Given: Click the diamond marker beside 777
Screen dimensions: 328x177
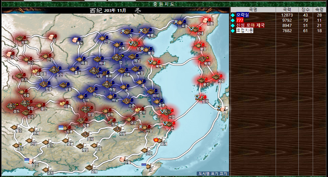Looking at the screenshot, I should [233, 20].
